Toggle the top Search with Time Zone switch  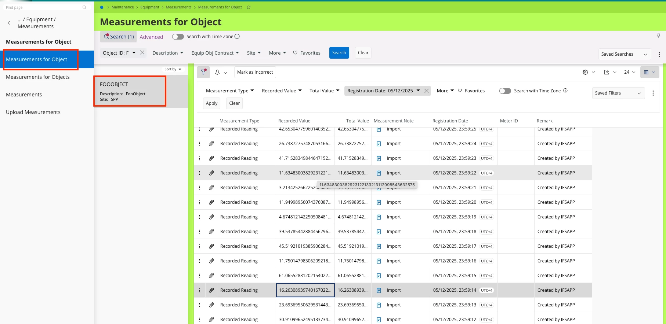(178, 37)
